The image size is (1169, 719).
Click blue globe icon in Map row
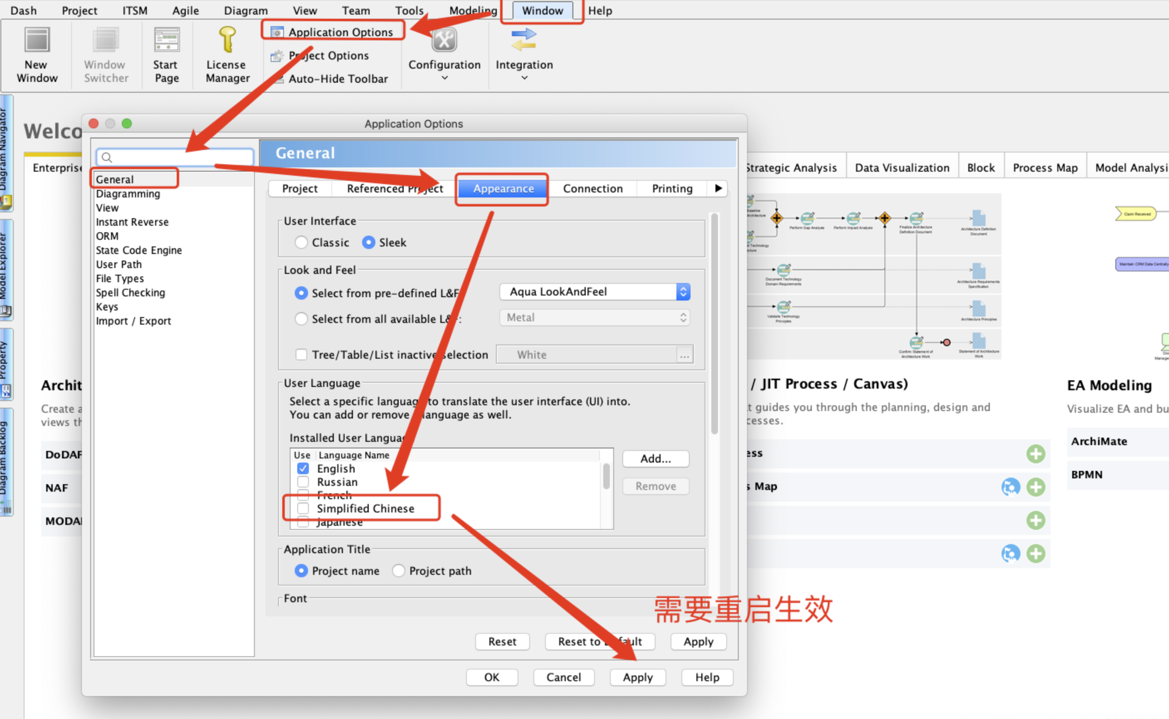1010,487
